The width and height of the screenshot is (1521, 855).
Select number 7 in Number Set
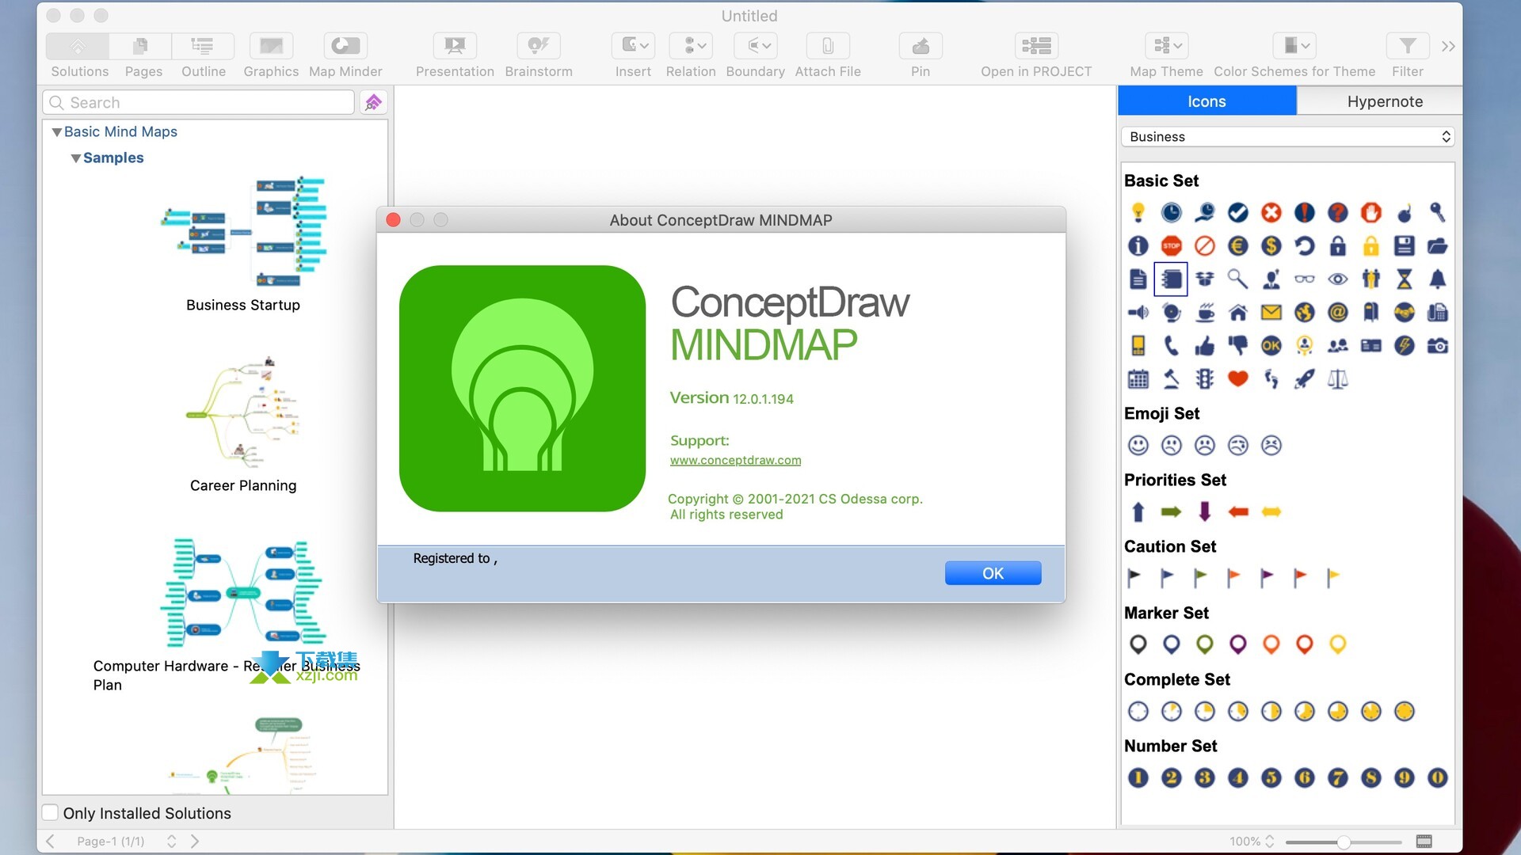[x=1338, y=777]
